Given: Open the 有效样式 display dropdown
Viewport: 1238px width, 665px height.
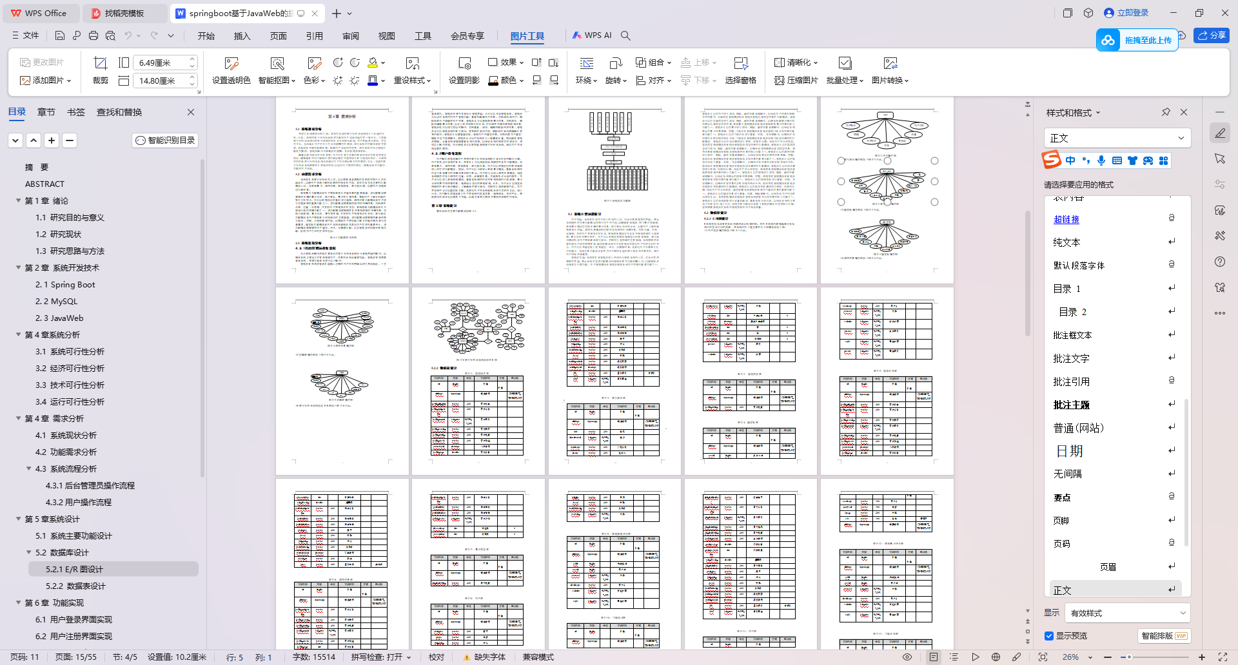Looking at the screenshot, I should pyautogui.click(x=1127, y=613).
